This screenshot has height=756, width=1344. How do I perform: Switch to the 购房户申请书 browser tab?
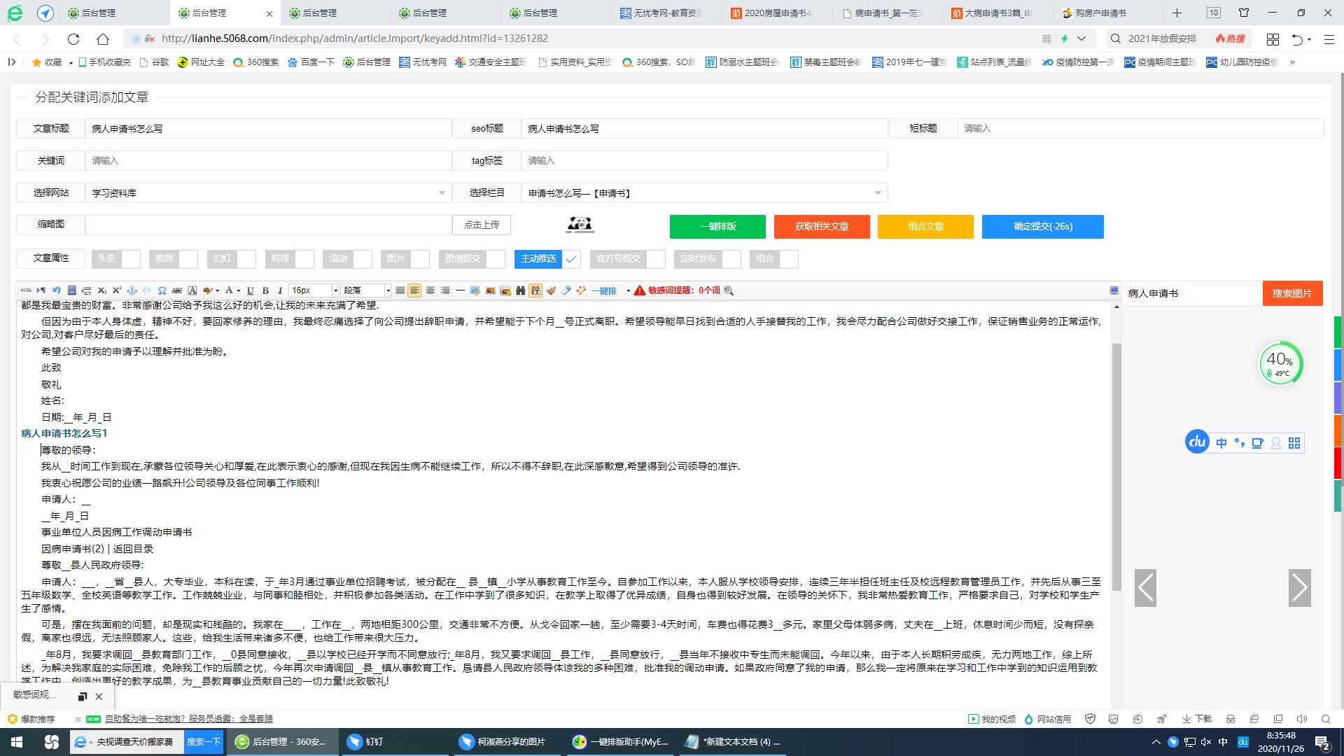[x=1100, y=13]
